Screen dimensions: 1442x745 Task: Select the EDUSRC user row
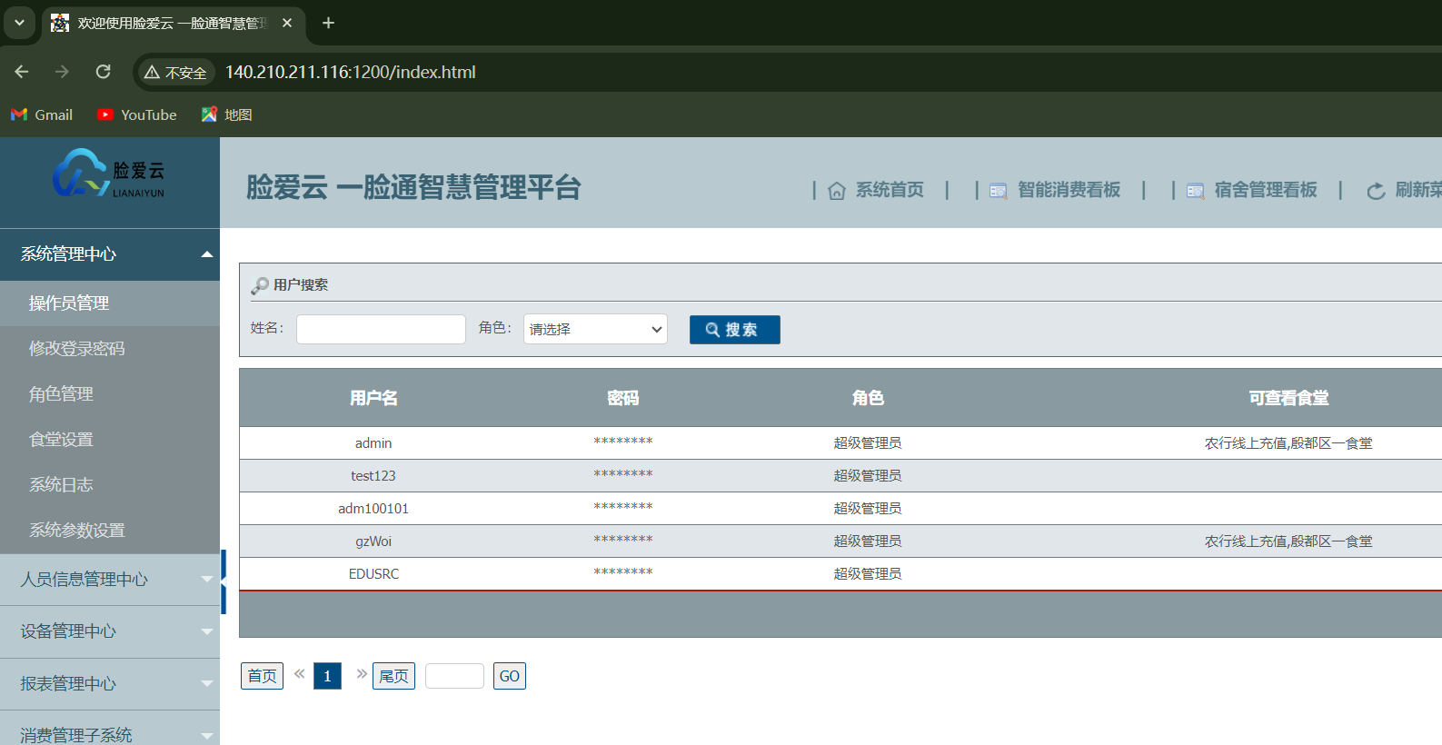click(x=840, y=574)
